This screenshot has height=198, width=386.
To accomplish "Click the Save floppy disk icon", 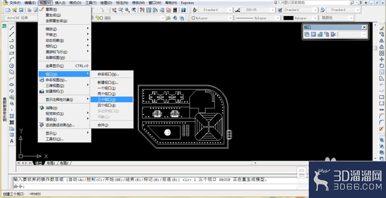I will 21,10.
